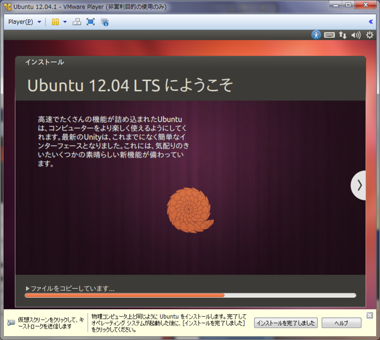Open the keyboard layout indicator
380x340 pixels.
329,35
